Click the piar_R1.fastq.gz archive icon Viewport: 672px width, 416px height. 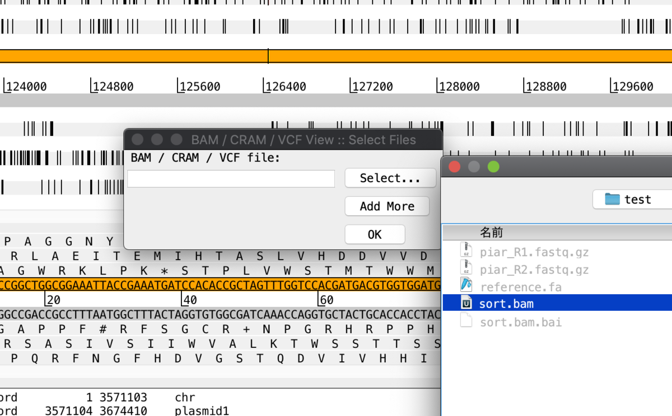point(466,251)
